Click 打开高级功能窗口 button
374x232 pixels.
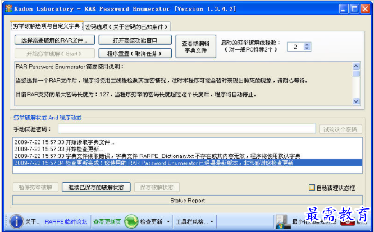[135, 40]
